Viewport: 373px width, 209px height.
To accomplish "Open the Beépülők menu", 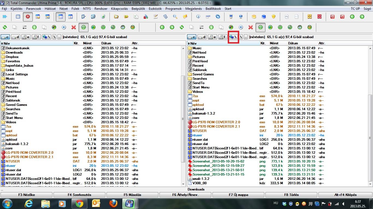I will coord(138,9).
